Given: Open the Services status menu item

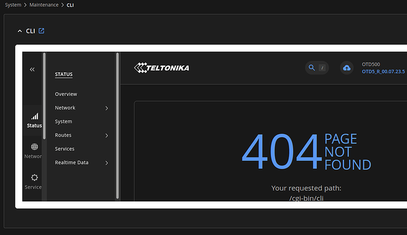Looking at the screenshot, I should pos(65,149).
